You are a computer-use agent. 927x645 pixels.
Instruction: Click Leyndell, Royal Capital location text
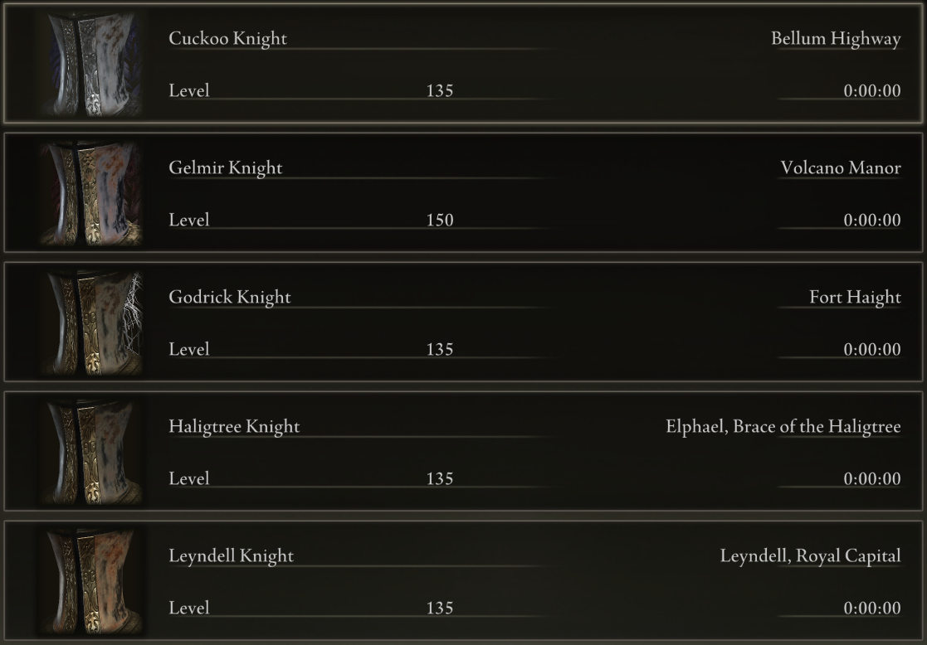[x=811, y=555]
